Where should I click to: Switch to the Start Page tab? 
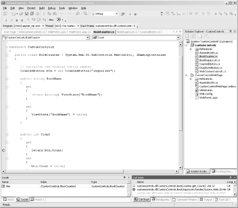10,32
